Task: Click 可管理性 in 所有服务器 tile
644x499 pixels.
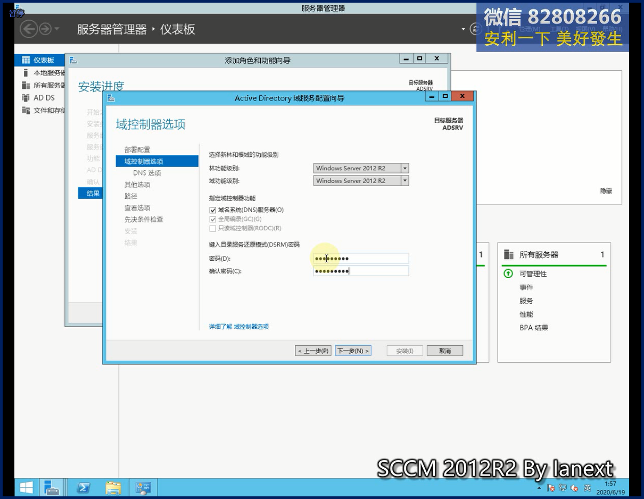Action: coord(533,274)
